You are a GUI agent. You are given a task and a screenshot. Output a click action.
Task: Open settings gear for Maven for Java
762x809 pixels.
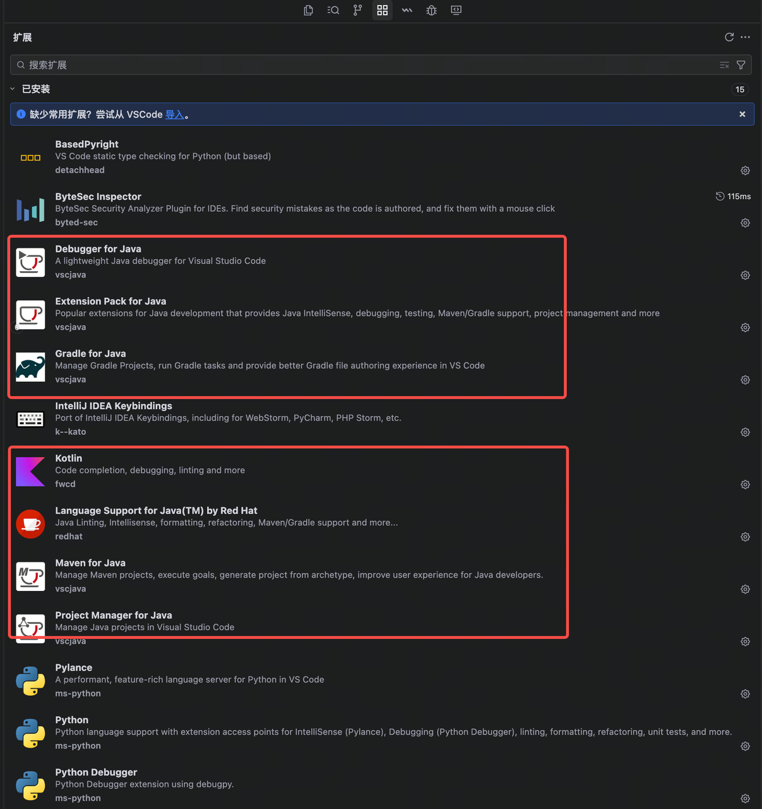coord(746,590)
